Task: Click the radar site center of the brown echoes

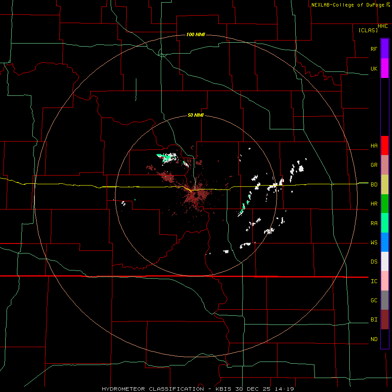Action: [x=196, y=196]
